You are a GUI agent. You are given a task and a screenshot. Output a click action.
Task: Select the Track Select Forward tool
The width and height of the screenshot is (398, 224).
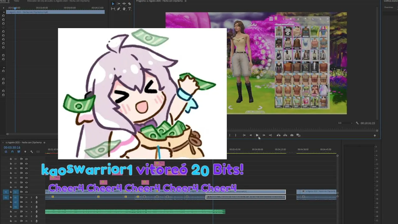tap(118, 4)
